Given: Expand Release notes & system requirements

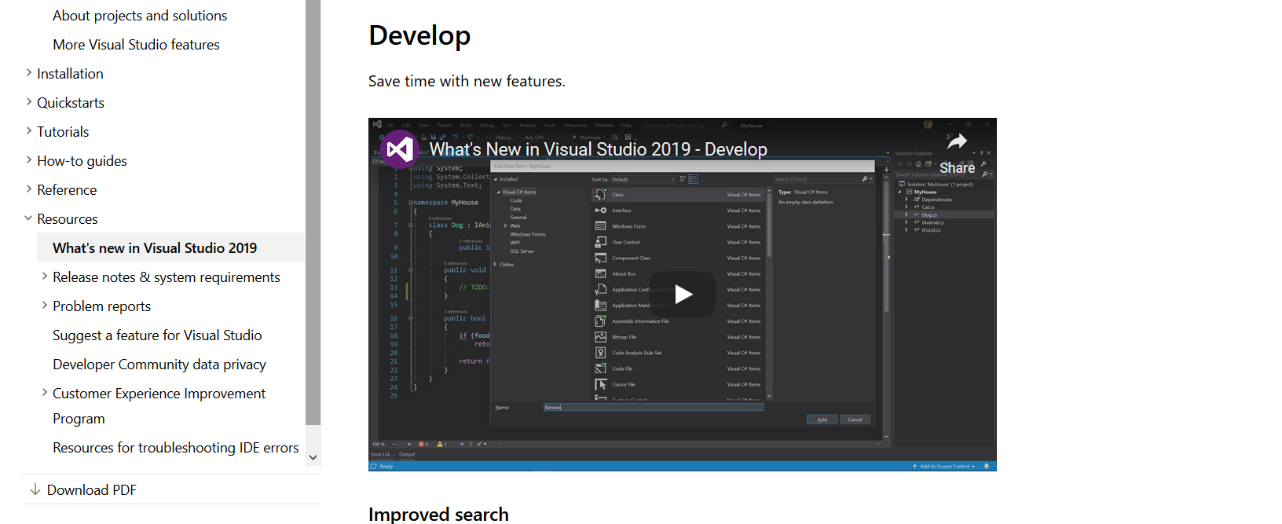Looking at the screenshot, I should pyautogui.click(x=45, y=277).
